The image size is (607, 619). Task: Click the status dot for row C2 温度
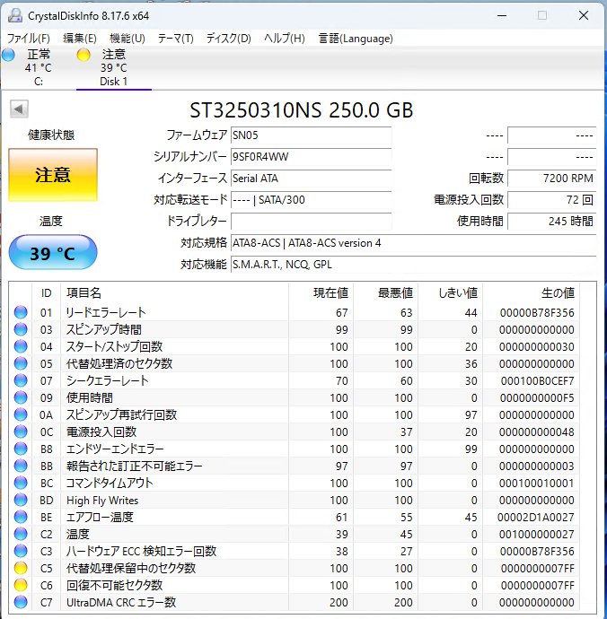click(21, 534)
